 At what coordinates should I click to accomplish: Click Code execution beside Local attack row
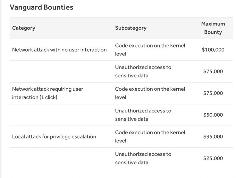[150, 137]
